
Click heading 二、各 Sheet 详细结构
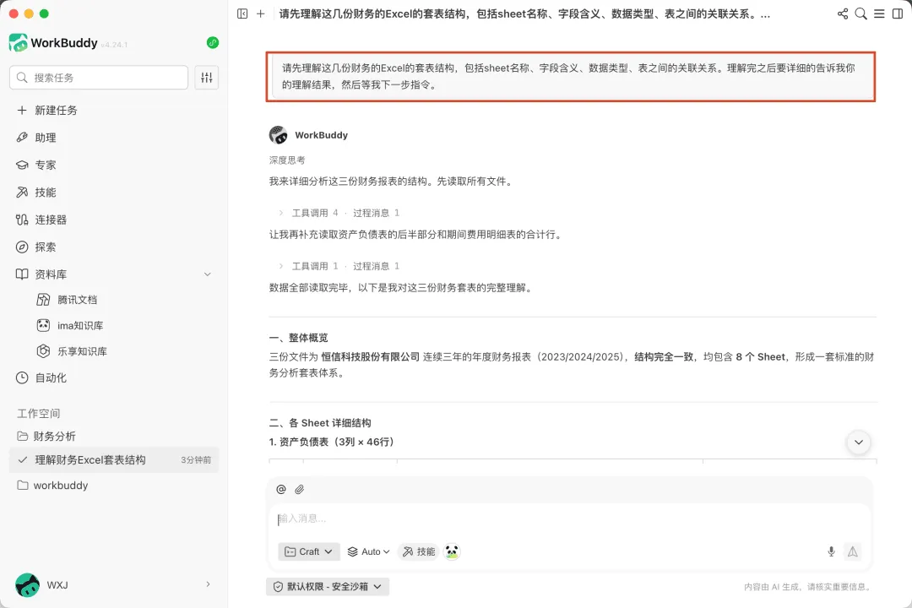click(320, 423)
